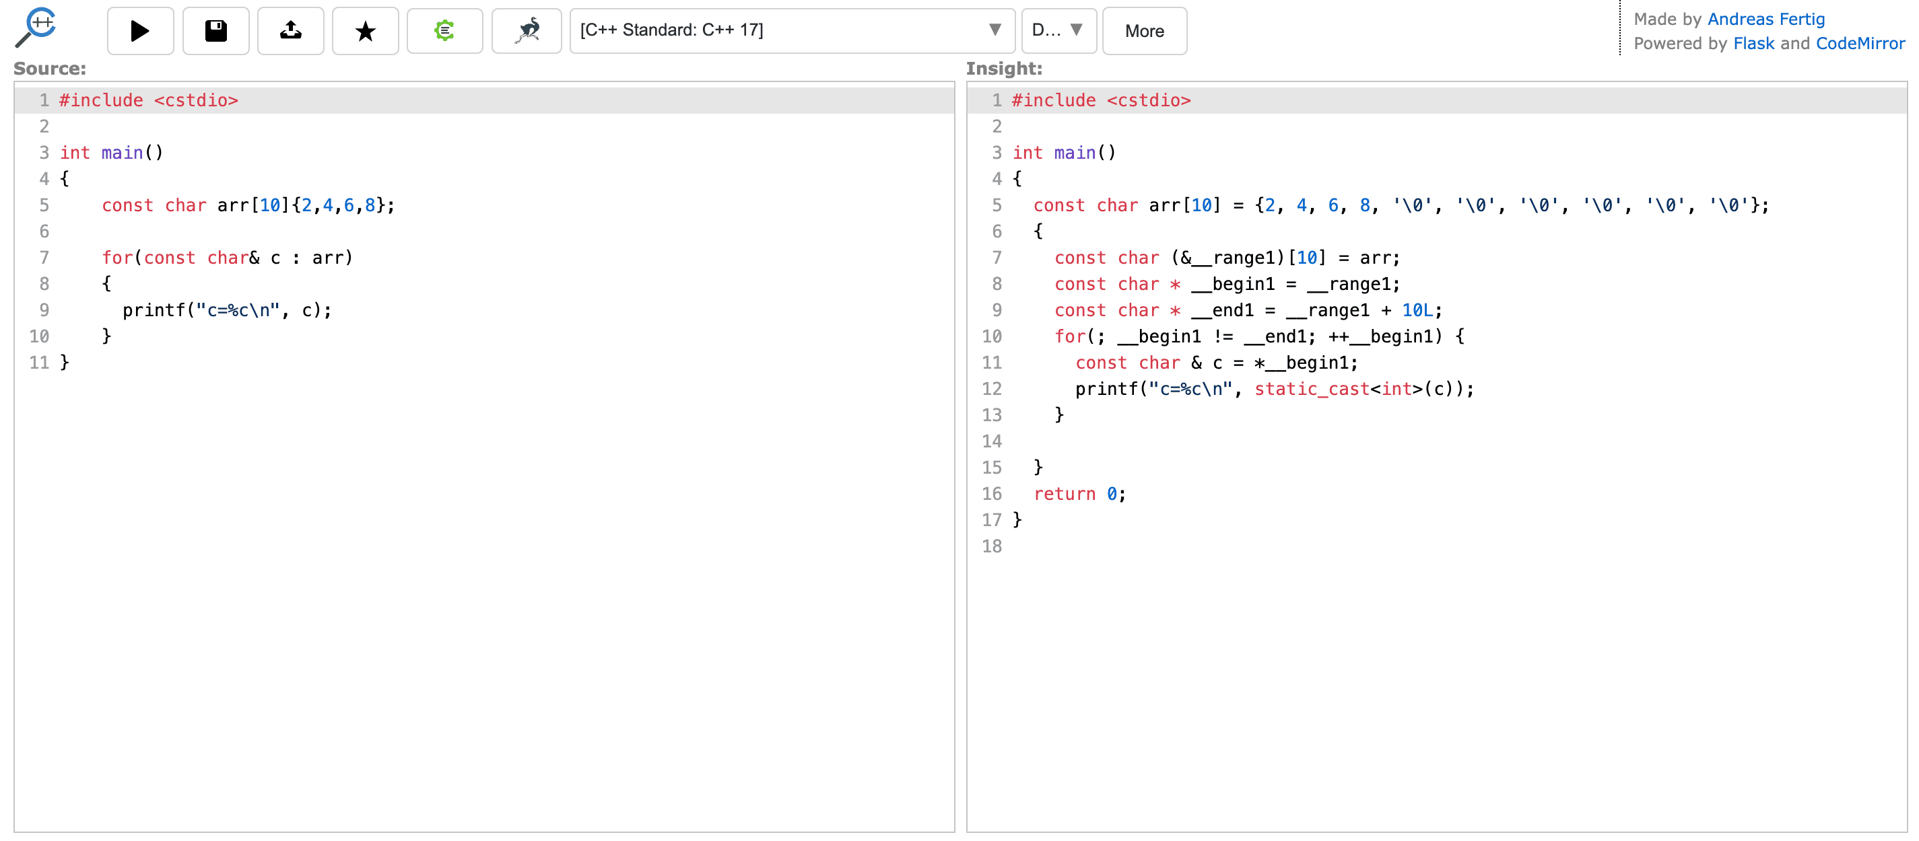The image size is (1919, 841).
Task: Visit the CodeMirror link
Action: (x=1859, y=43)
